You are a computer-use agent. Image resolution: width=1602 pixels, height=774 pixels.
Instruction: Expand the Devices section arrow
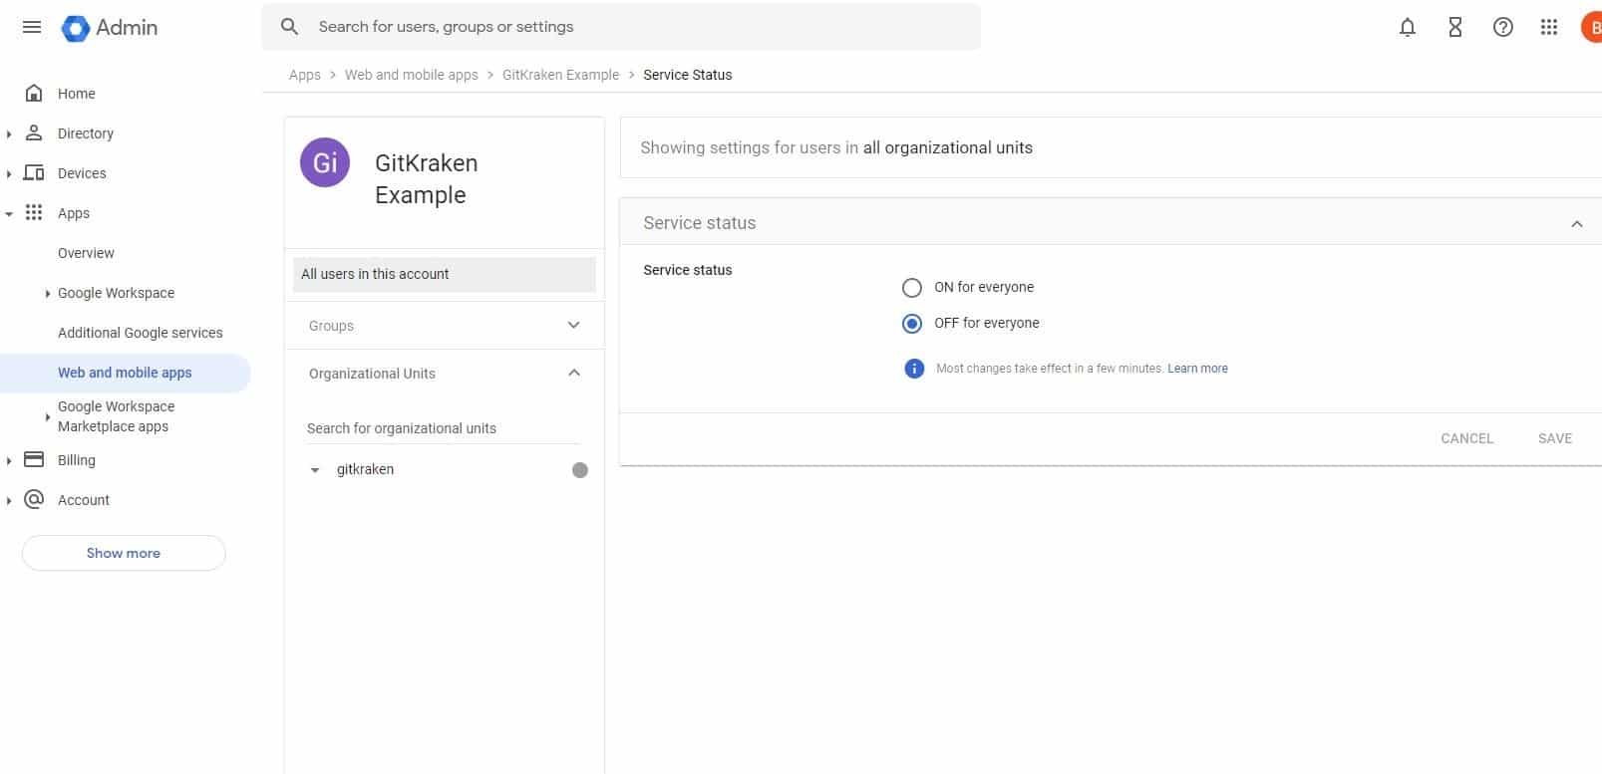9,173
